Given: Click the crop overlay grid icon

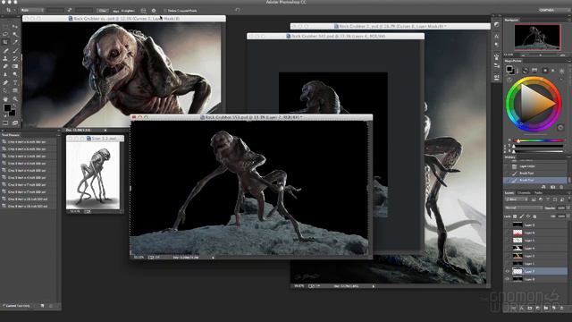Looking at the screenshot, I should click(x=143, y=11).
